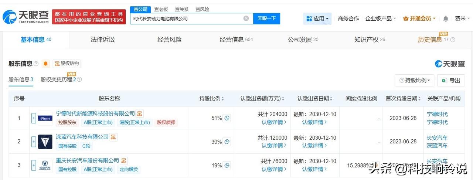Click structure icon after 宁德时代新能源科技股份有限公司
473x180 pixels.
pos(140,113)
